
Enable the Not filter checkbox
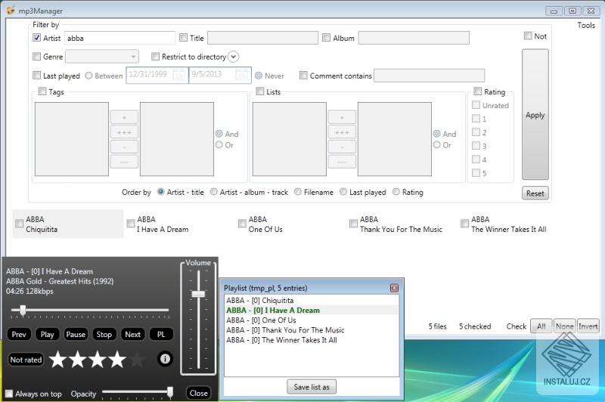528,36
